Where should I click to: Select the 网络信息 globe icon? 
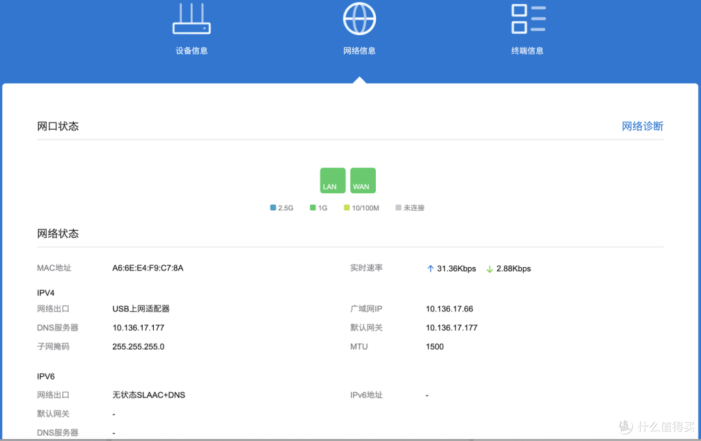click(360, 19)
